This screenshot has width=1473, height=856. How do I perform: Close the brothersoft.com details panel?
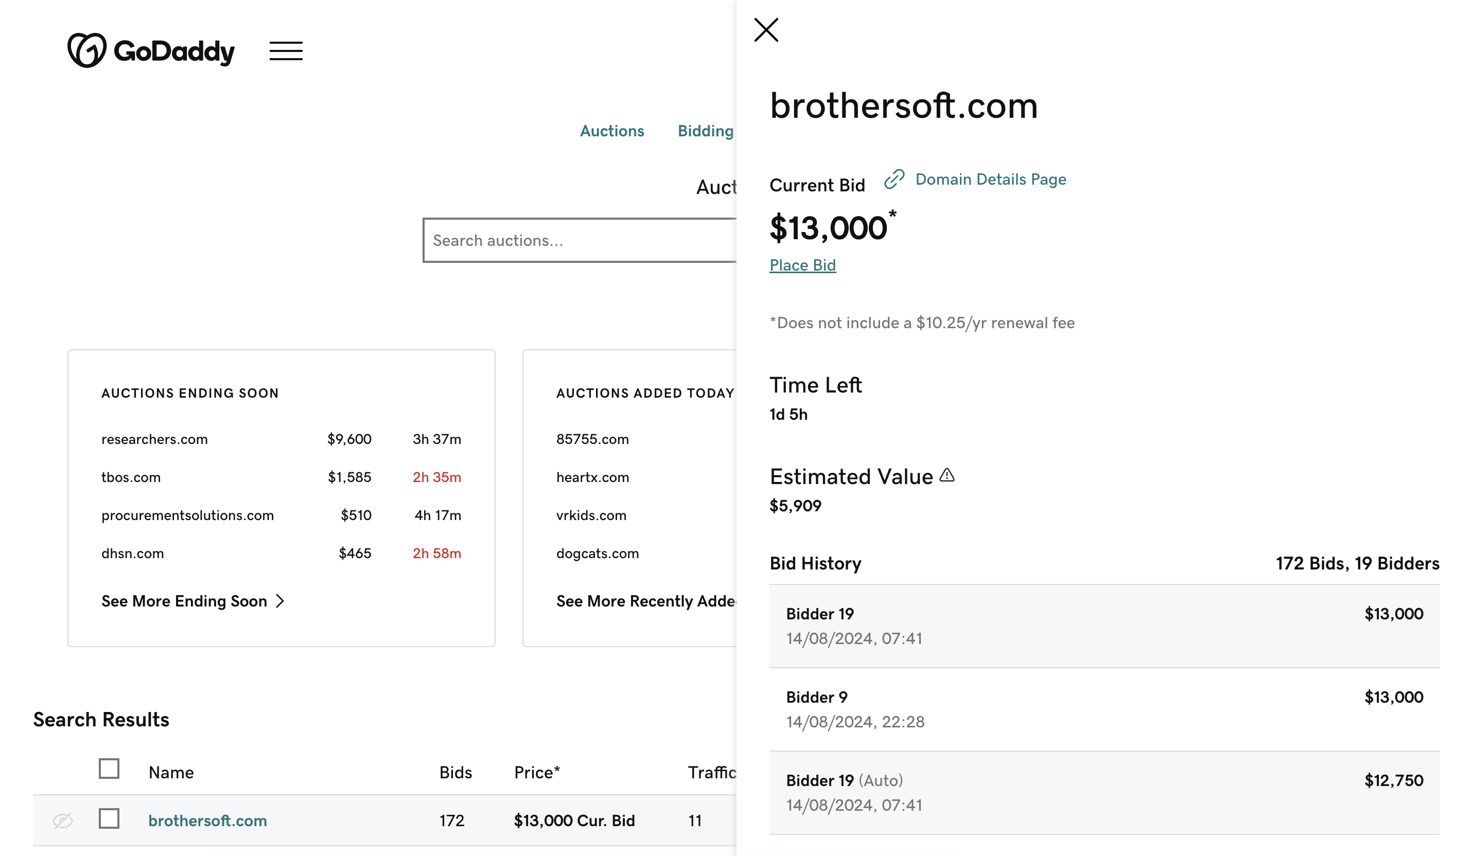point(766,30)
